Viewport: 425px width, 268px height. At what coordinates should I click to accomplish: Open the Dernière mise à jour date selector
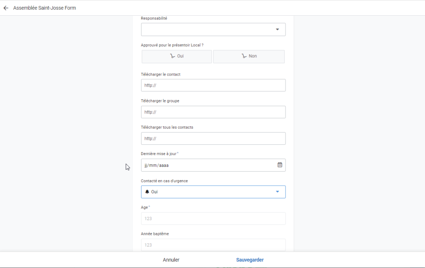pyautogui.click(x=280, y=165)
